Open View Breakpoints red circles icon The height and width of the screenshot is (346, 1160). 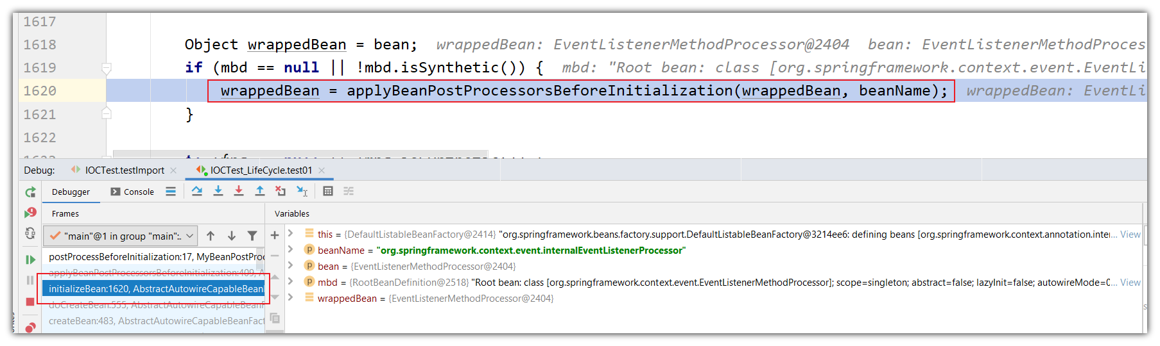30,327
